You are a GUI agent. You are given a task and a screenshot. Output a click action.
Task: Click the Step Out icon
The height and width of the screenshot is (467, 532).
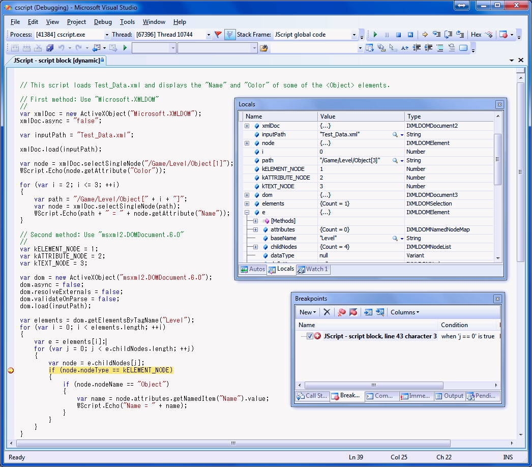[460, 35]
